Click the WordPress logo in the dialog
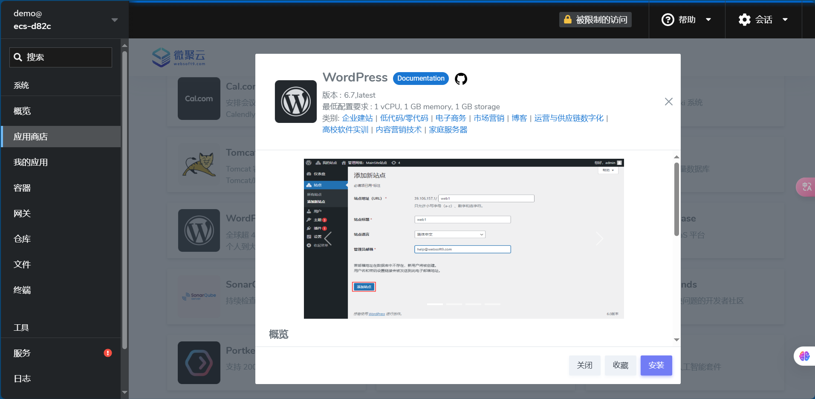 pyautogui.click(x=296, y=102)
